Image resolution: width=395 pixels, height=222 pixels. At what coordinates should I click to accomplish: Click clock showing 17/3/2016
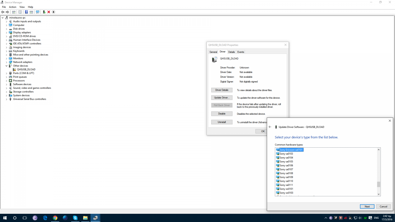(387, 218)
